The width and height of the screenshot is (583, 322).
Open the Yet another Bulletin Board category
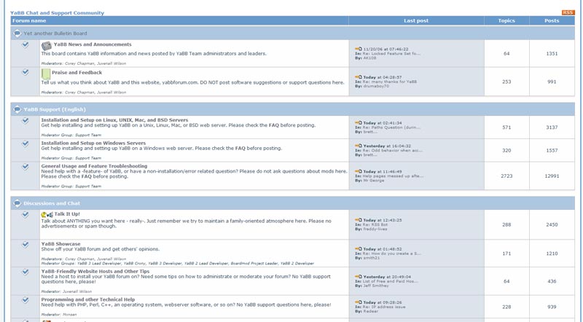click(55, 33)
